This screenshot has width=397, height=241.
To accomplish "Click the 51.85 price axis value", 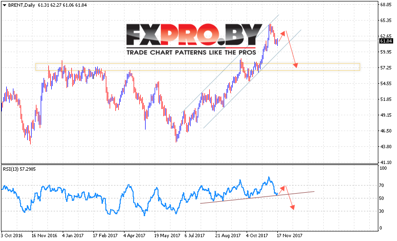I will [x=386, y=99].
